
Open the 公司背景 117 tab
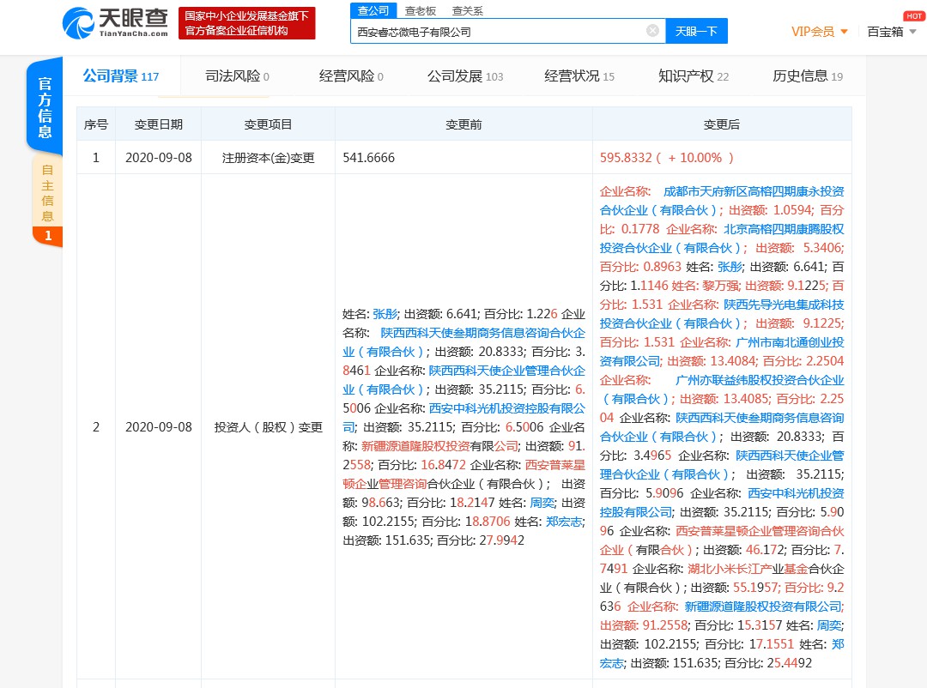pyautogui.click(x=121, y=76)
